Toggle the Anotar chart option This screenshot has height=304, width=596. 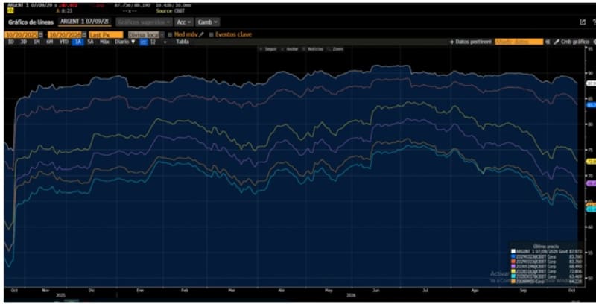[290, 49]
